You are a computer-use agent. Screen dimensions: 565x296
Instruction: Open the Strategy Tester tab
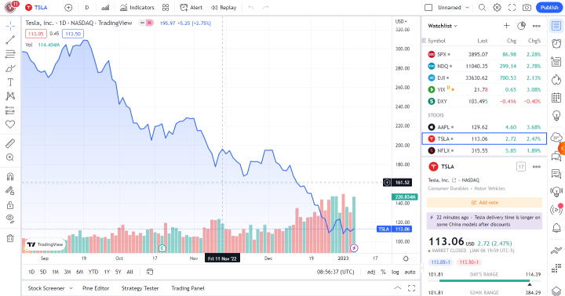tap(140, 288)
